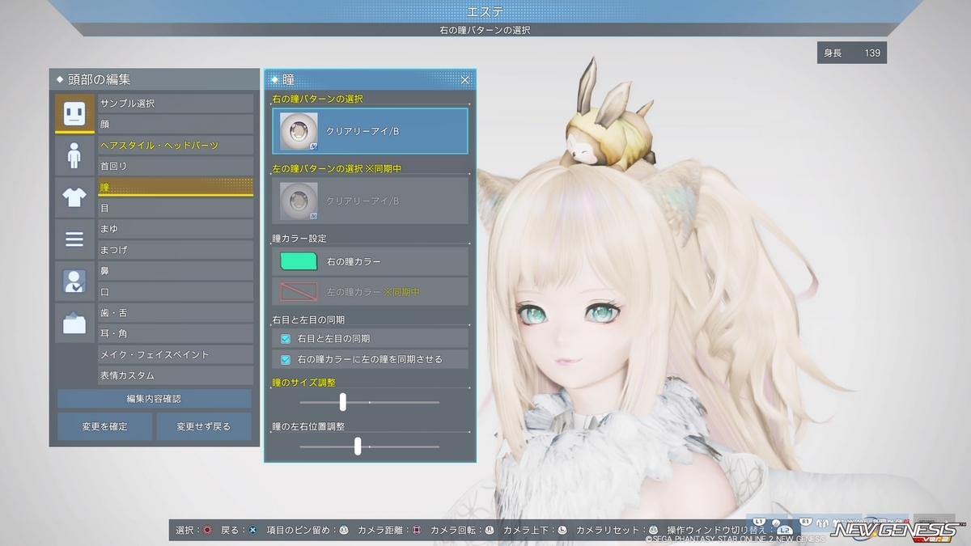Click the 瞳のサイズ調整 slider handle
Viewport: 971px width, 546px height.
tap(343, 402)
